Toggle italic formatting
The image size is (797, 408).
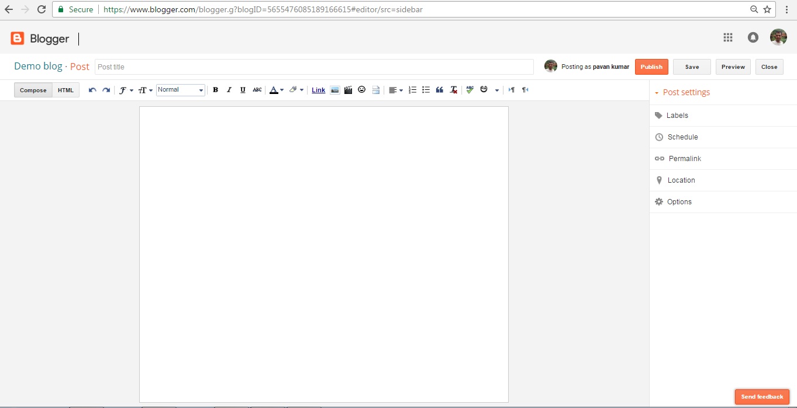[229, 90]
